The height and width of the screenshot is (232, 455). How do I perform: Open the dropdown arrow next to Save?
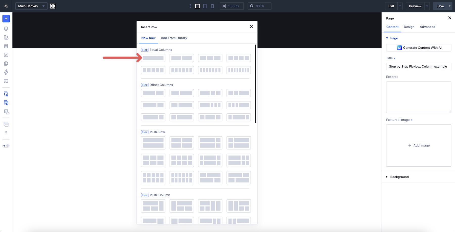450,6
